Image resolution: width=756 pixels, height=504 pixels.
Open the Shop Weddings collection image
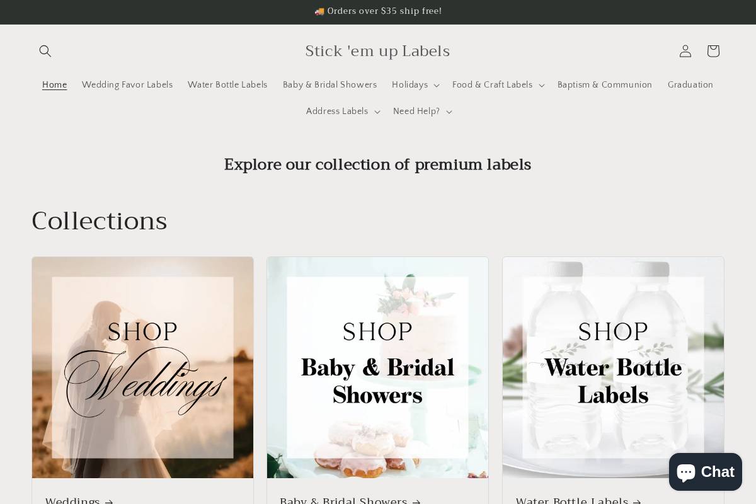coord(143,367)
